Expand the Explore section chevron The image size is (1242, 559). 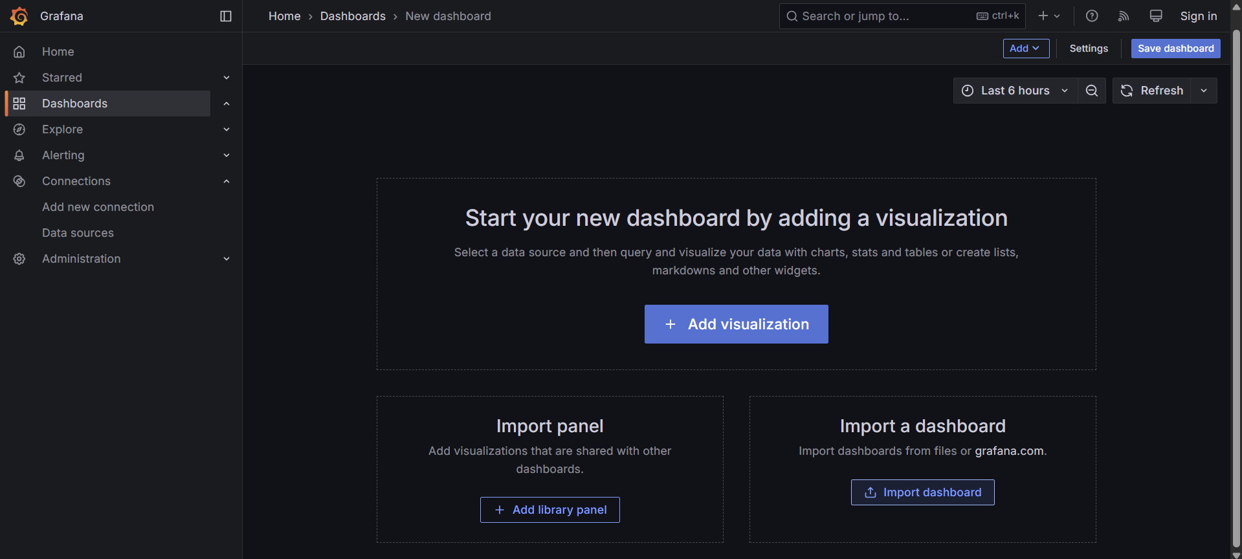(x=227, y=129)
